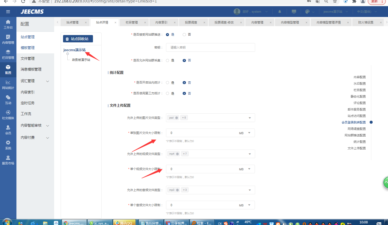Open the jeecms演示站 site switcher

(x=336, y=12)
